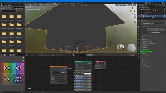This screenshot has height=93, width=166.
Task: Go to parent directory in file browser
Action: tap(6, 8)
